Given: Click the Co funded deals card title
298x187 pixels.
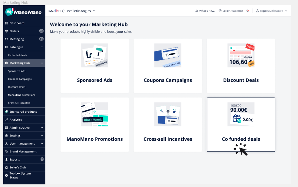Looking at the screenshot, I should [x=241, y=139].
